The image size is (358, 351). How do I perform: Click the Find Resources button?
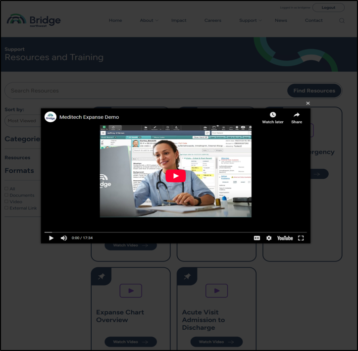(314, 91)
